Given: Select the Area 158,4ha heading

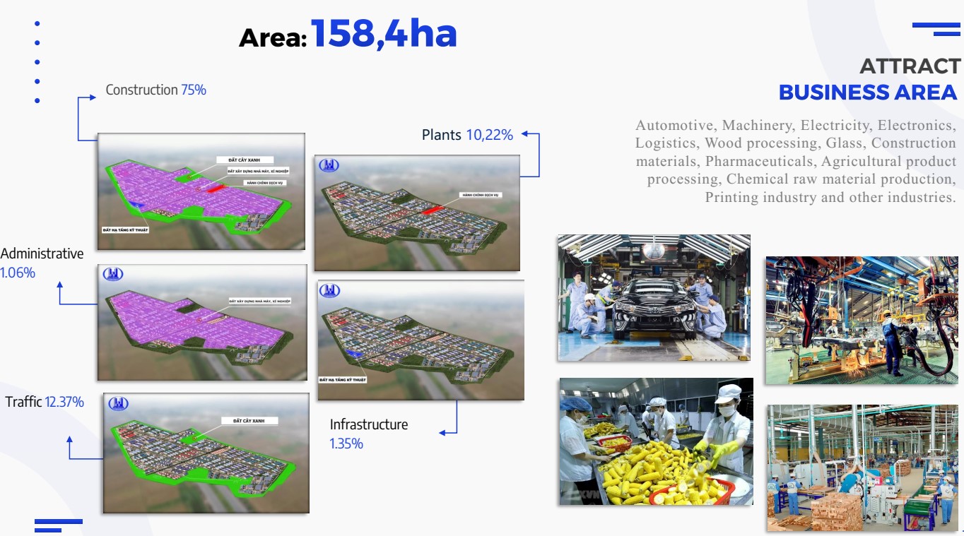Looking at the screenshot, I should [348, 34].
